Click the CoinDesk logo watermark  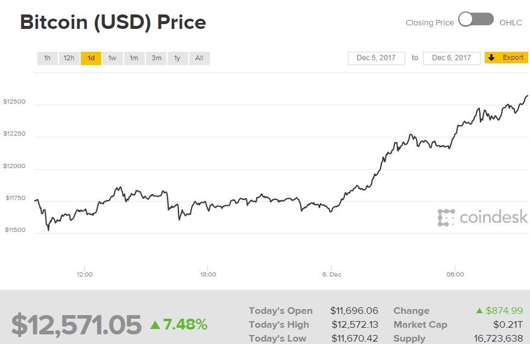pyautogui.click(x=482, y=217)
